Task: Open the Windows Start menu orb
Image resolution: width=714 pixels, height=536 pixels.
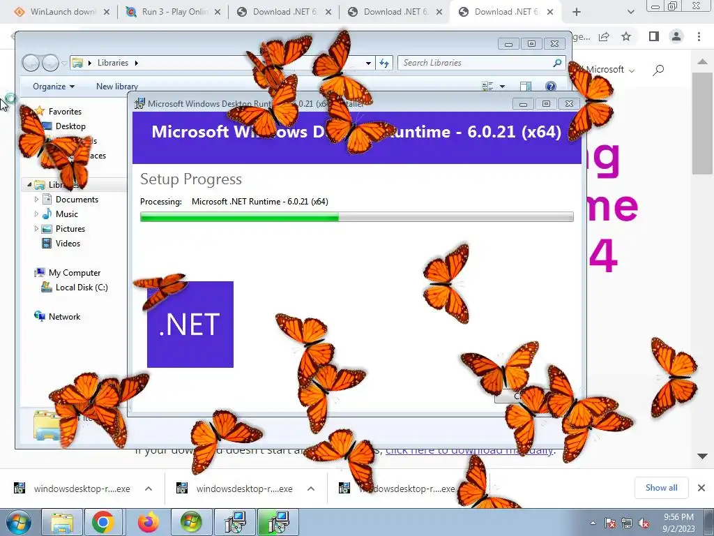Action: [x=18, y=522]
